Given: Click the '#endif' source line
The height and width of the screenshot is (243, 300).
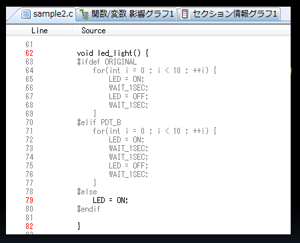Looking at the screenshot, I should [89, 209].
